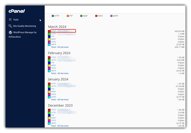Click the orange FTP legend swatch
Image resolution: width=191 pixels, height=133 pixels.
pos(68,16)
